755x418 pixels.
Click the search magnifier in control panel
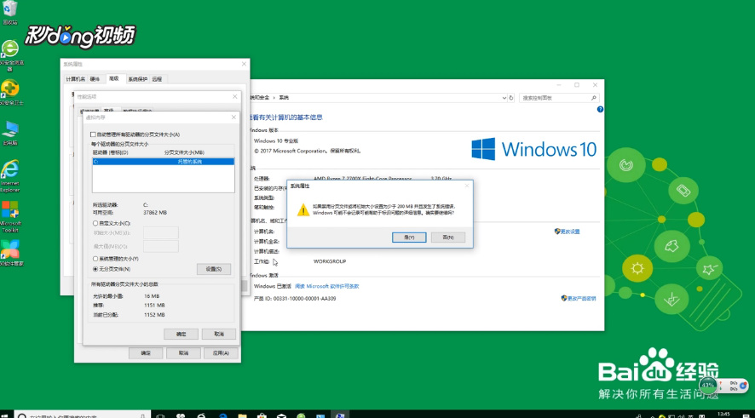click(x=594, y=98)
